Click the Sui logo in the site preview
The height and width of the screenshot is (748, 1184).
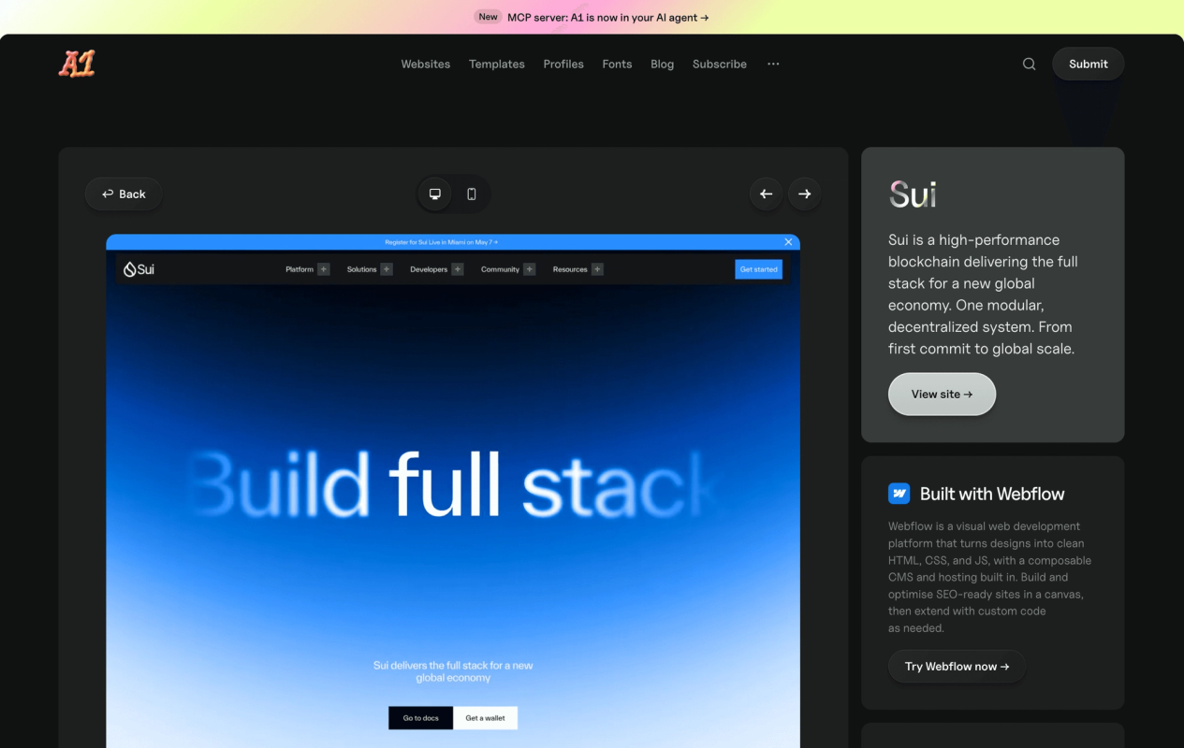(x=139, y=269)
